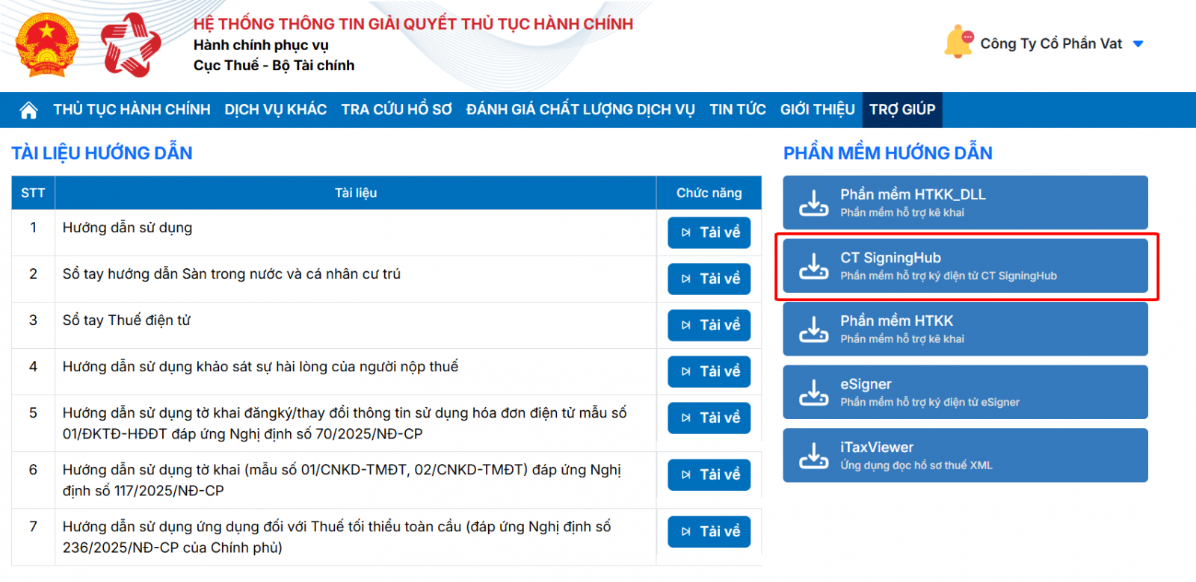Click the home icon in navigation bar

pyautogui.click(x=28, y=111)
